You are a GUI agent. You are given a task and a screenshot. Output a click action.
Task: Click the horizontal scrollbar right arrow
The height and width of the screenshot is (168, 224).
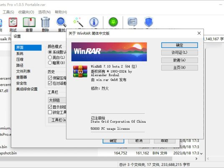pos(196,158)
